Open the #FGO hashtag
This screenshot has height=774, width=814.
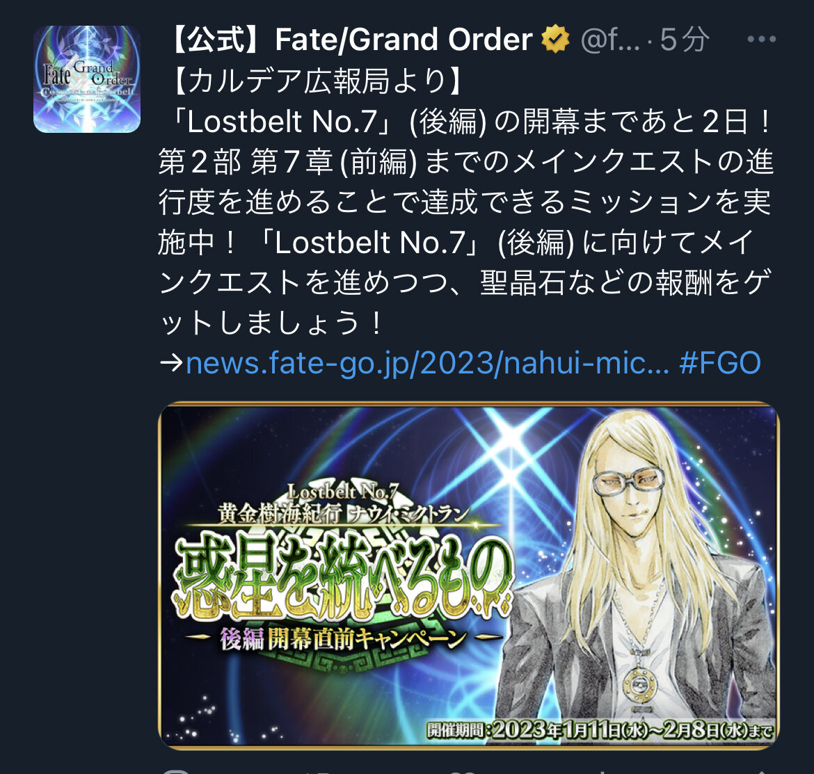tap(720, 362)
